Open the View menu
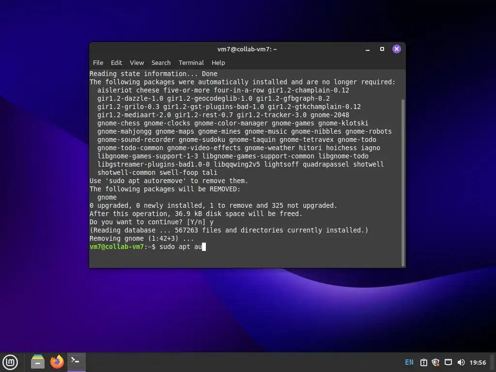Image resolution: width=496 pixels, height=372 pixels. (137, 62)
